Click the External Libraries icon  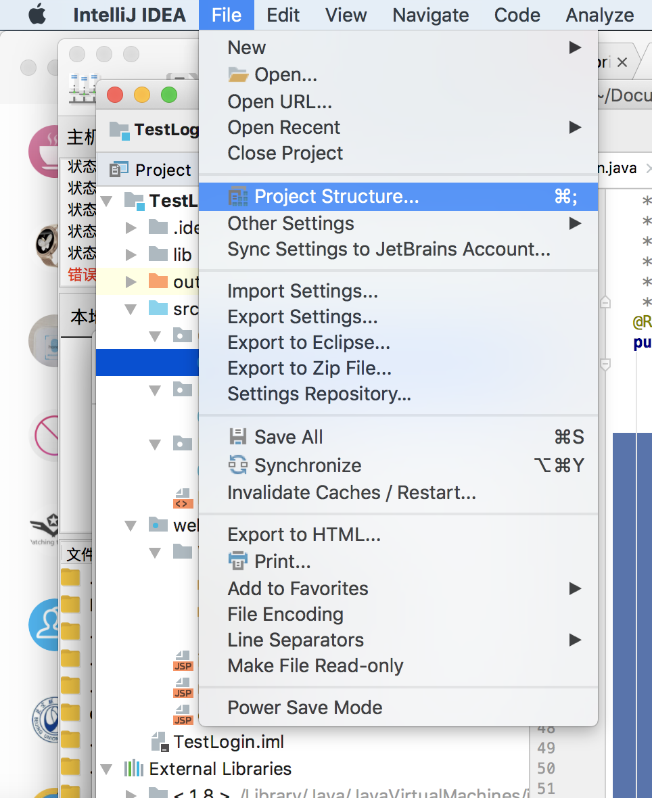[134, 768]
